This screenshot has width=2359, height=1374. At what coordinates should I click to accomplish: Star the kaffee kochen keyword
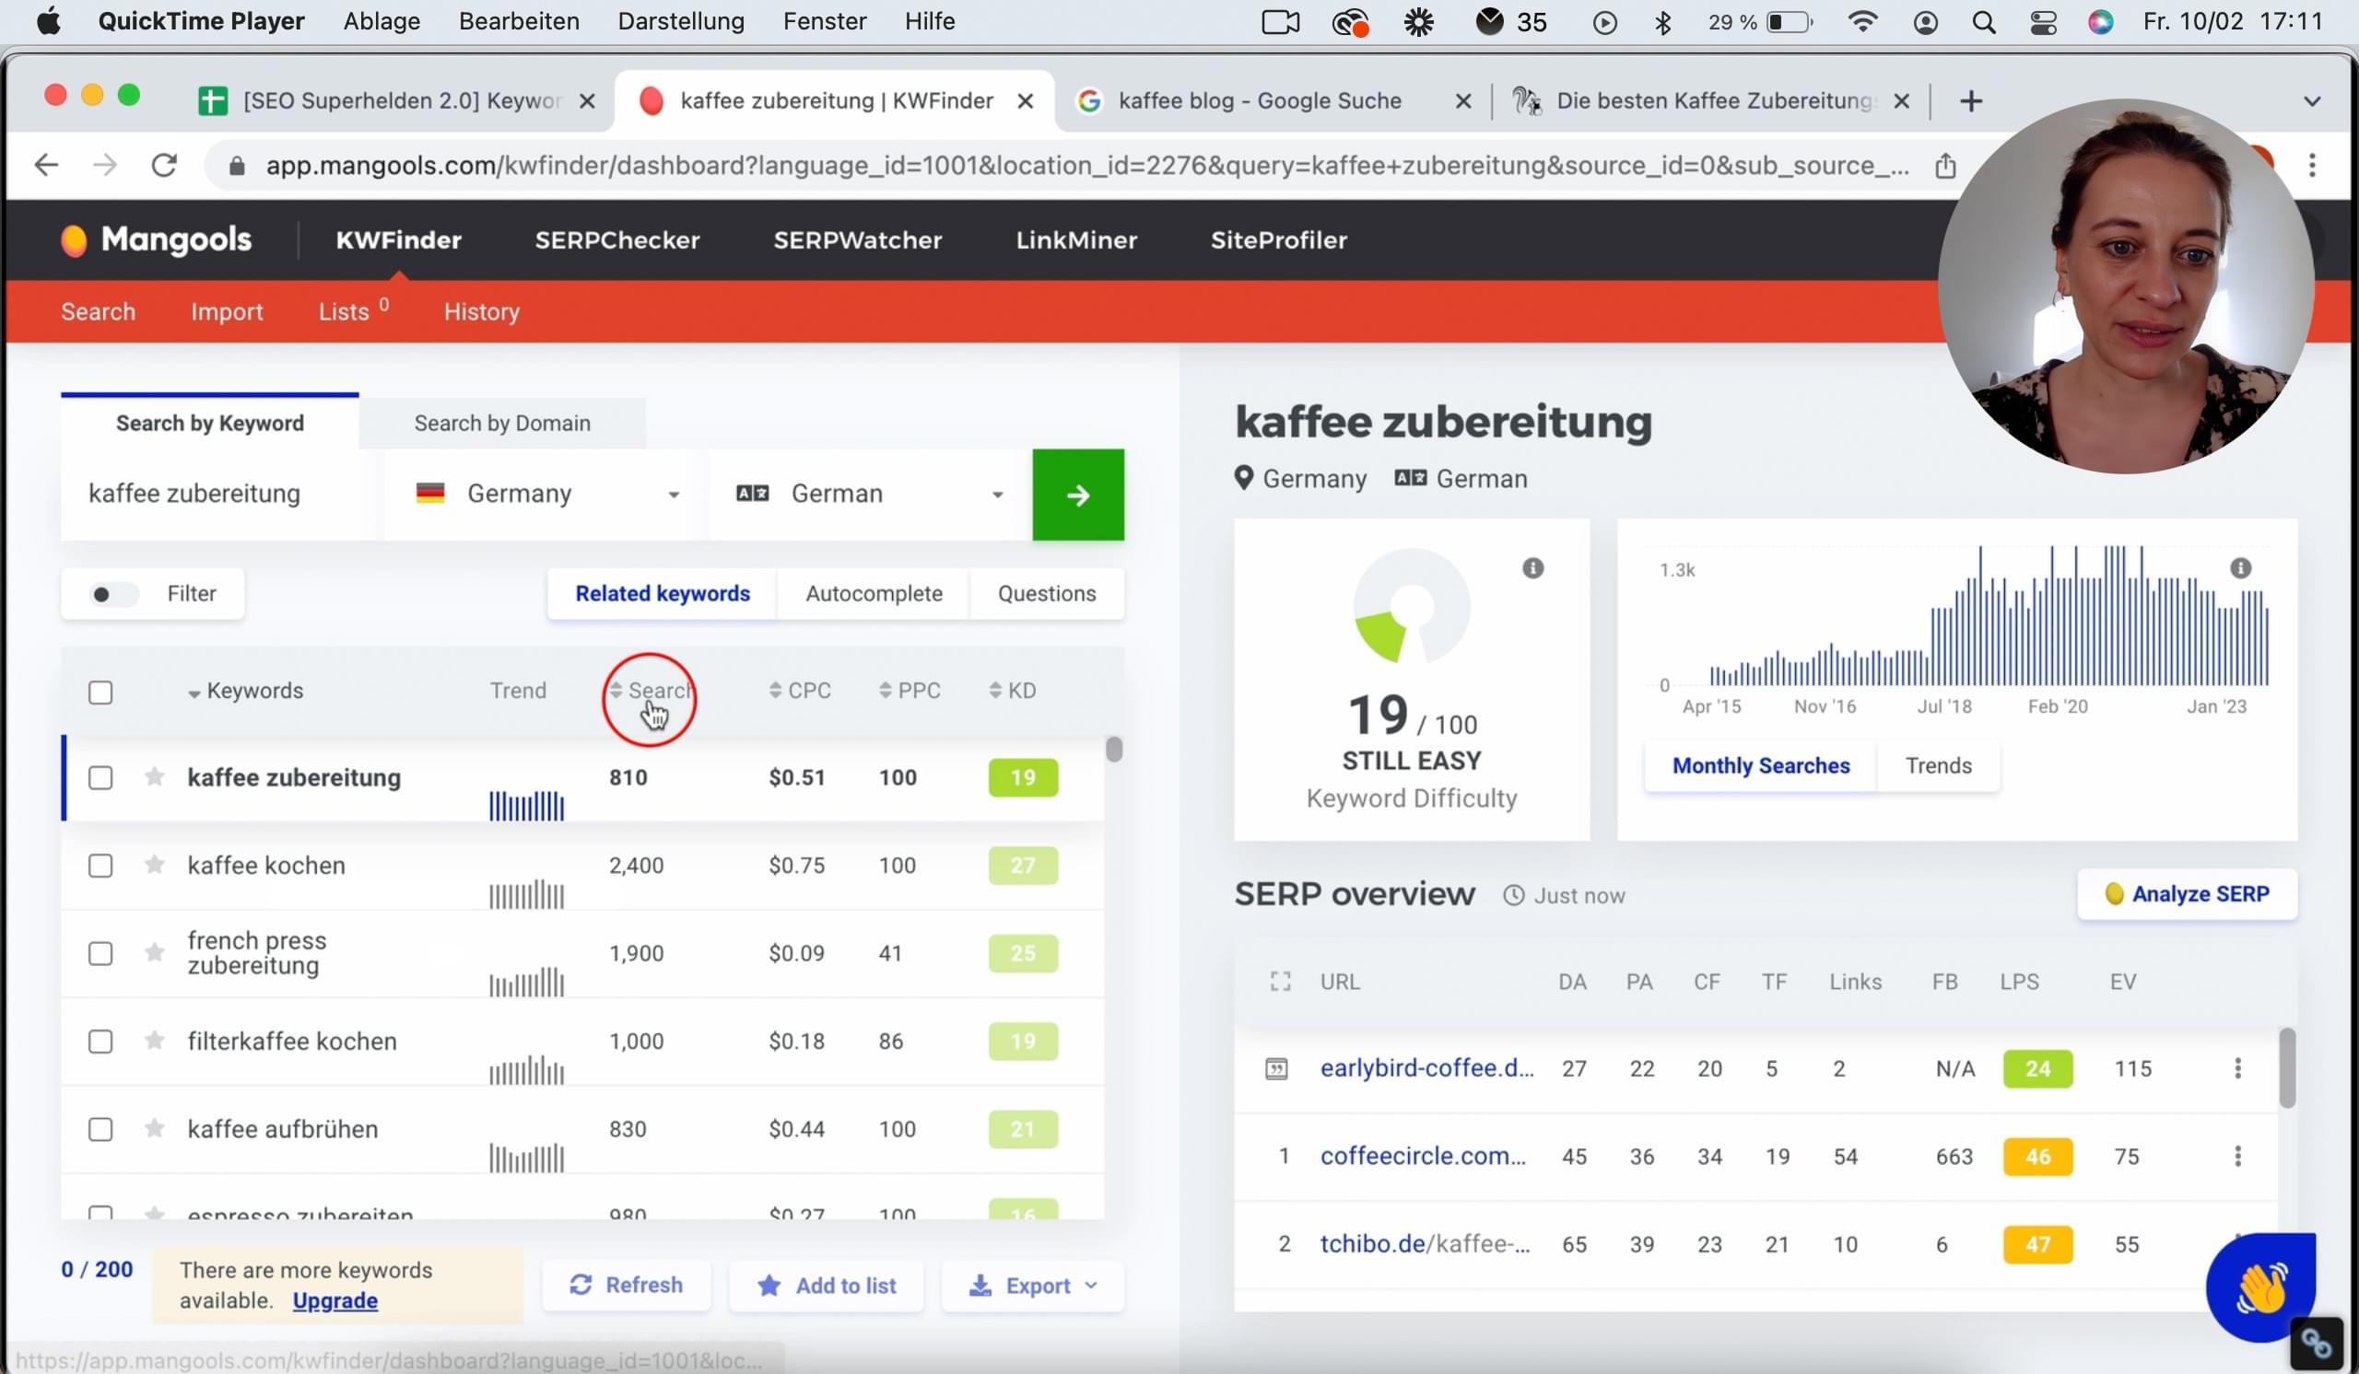(x=155, y=865)
